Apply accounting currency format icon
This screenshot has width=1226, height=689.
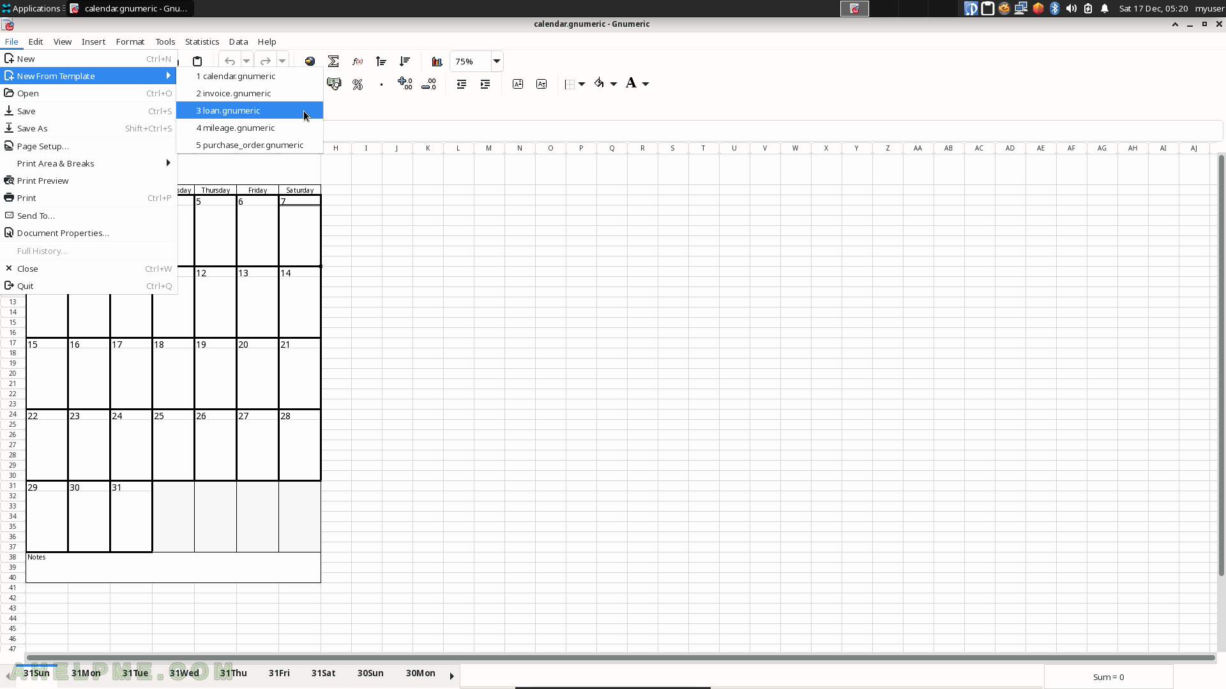334,84
